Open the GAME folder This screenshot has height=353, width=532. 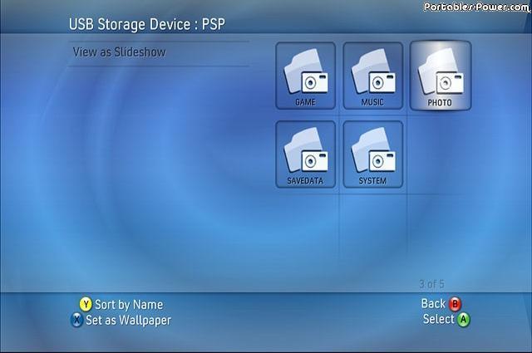(306, 76)
